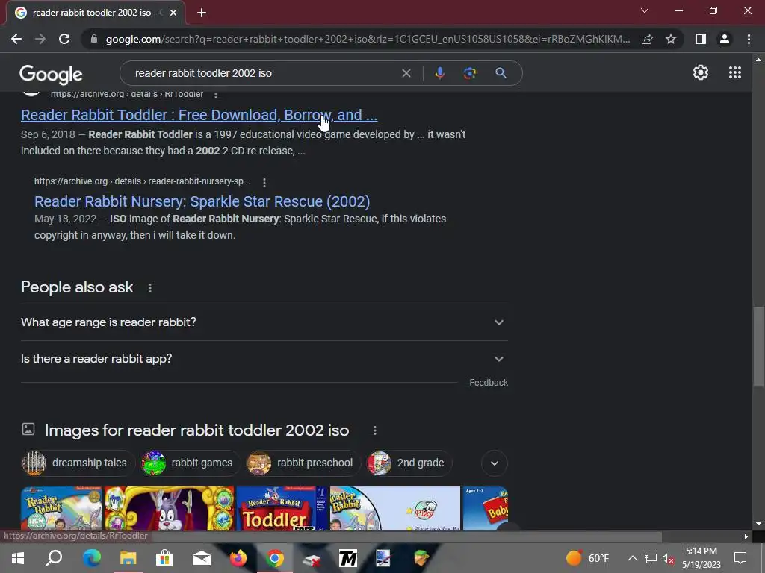
Task: Click the Google search input field
Action: coord(264,73)
